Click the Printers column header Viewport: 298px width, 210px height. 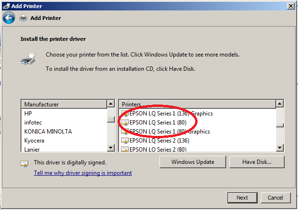pyautogui.click(x=197, y=105)
